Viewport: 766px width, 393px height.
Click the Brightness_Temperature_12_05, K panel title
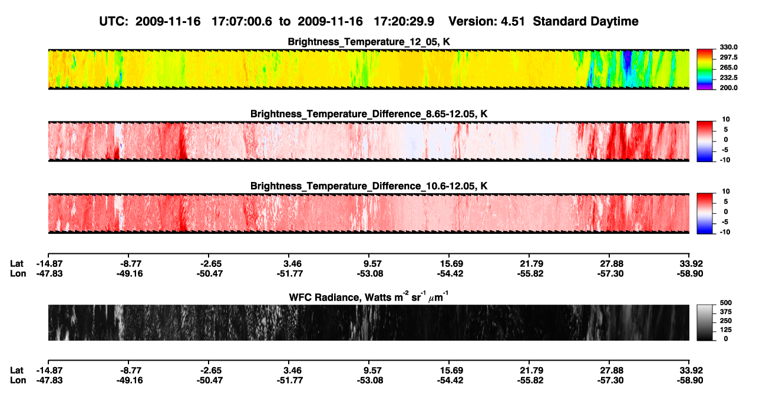click(x=369, y=42)
